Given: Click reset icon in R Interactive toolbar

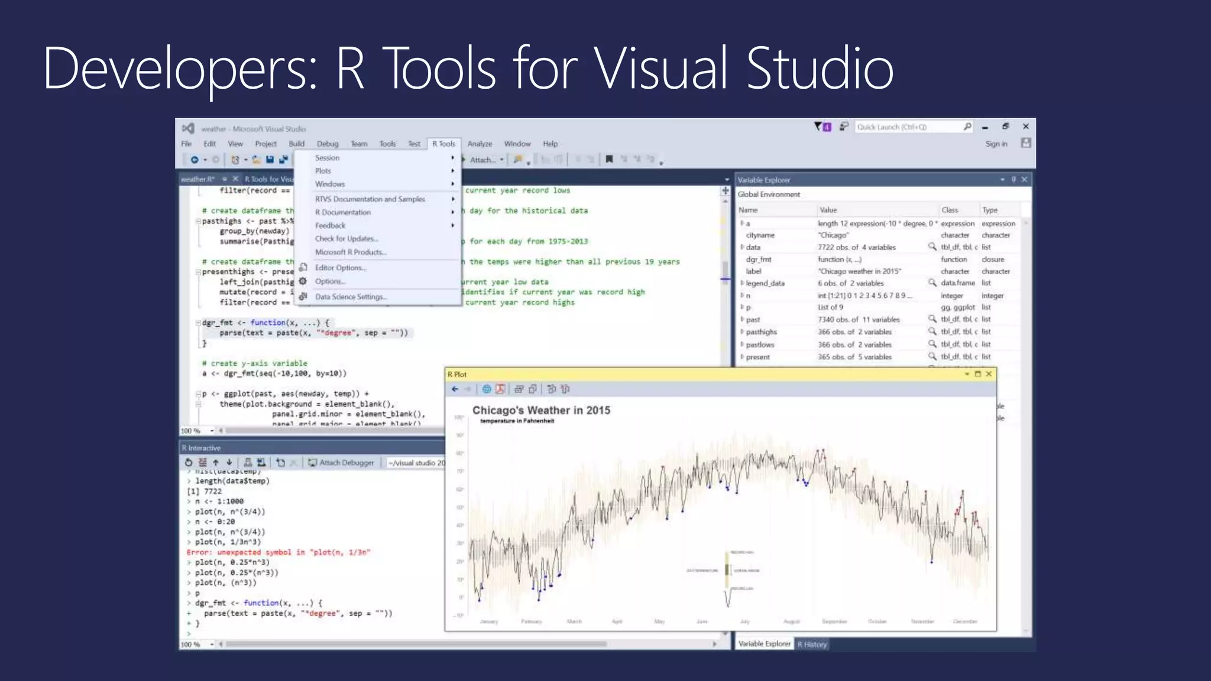Looking at the screenshot, I should (189, 463).
